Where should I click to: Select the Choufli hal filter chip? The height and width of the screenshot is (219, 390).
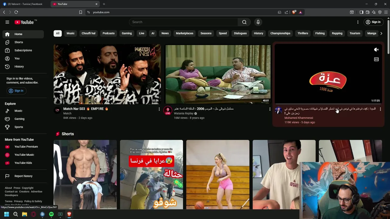coord(88,33)
